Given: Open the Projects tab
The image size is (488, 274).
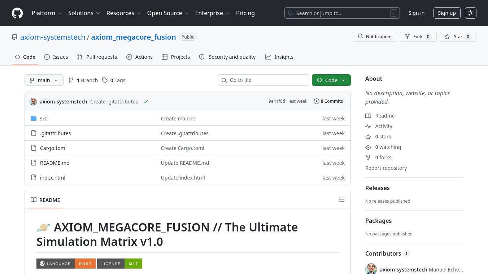Looking at the screenshot, I should [x=176, y=57].
